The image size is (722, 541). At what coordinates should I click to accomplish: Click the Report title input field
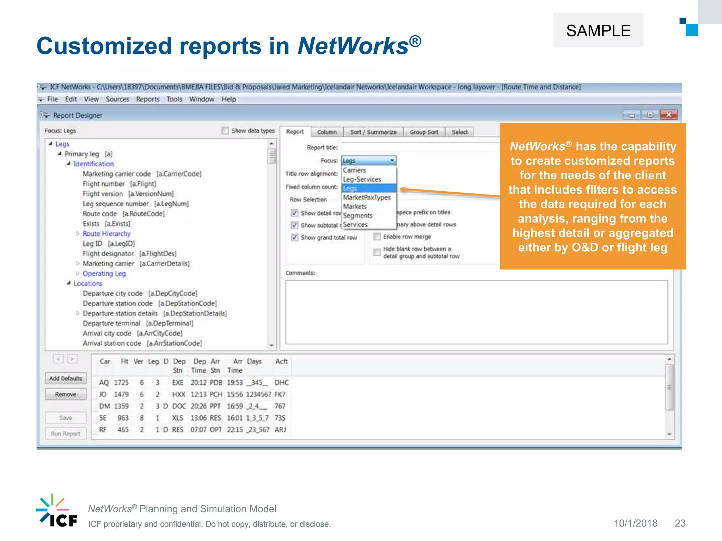(x=421, y=148)
